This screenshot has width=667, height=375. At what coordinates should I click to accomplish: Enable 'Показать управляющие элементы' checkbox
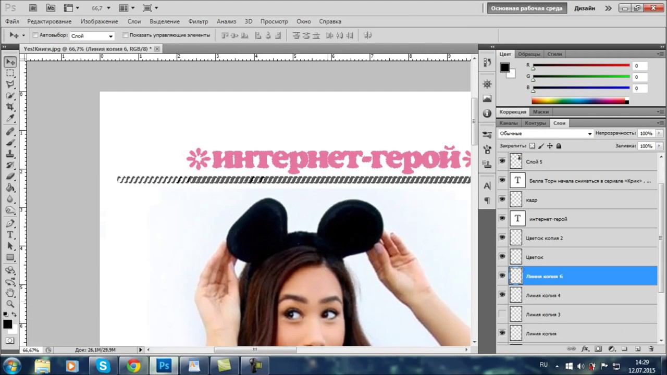click(125, 35)
